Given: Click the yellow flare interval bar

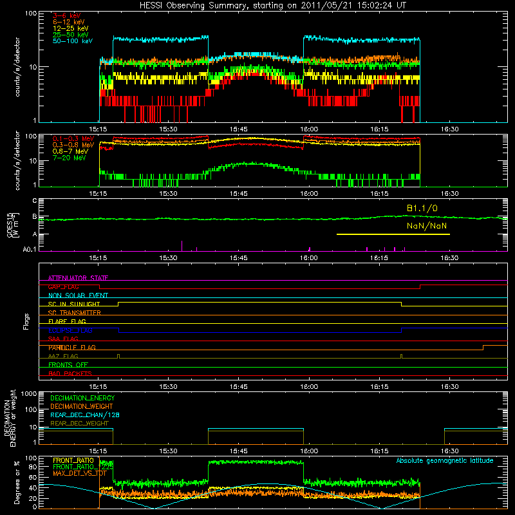Looking at the screenshot, I should 393,234.
